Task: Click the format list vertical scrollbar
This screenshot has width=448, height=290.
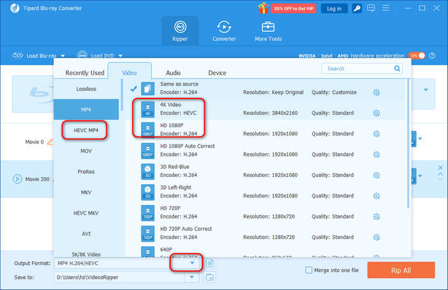Action: tap(408, 144)
